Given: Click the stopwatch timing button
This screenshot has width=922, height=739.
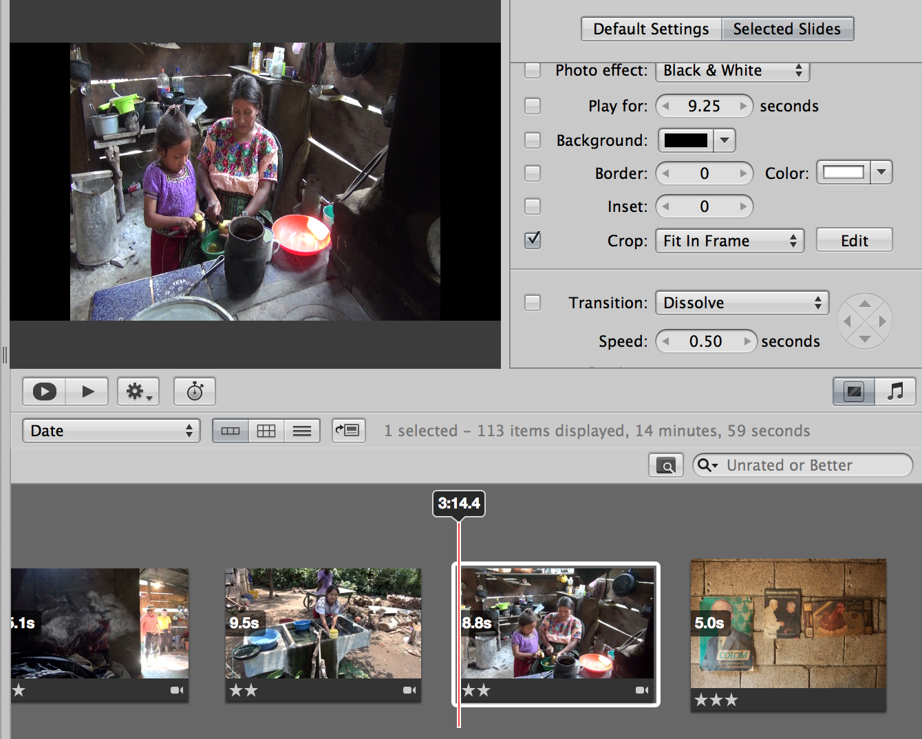Looking at the screenshot, I should [195, 392].
